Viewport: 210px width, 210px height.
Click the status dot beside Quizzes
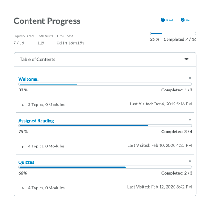pyautogui.click(x=190, y=161)
